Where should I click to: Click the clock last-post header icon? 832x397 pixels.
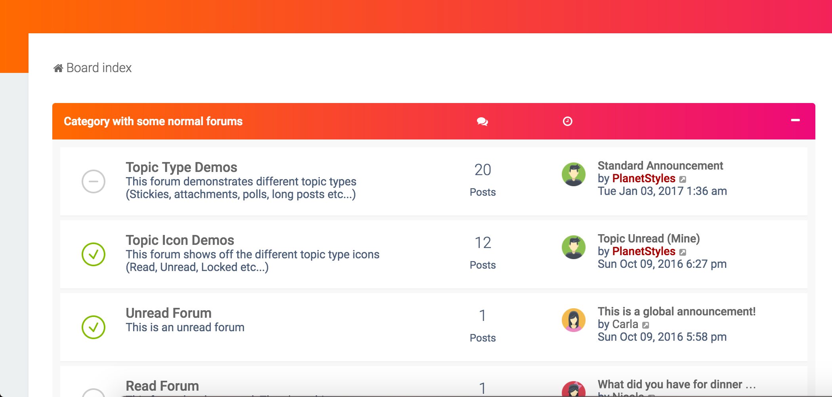tap(567, 121)
